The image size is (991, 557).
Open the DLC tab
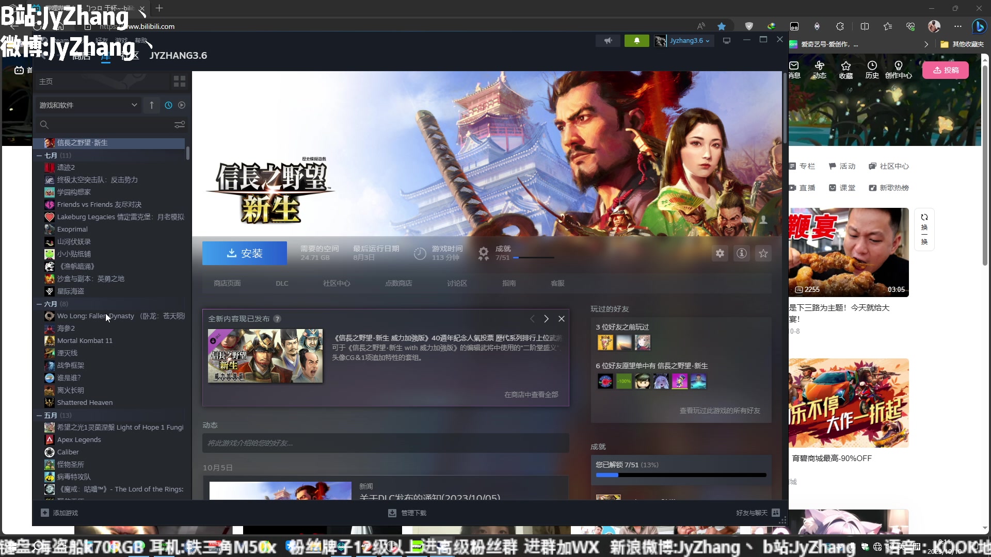[x=282, y=283]
